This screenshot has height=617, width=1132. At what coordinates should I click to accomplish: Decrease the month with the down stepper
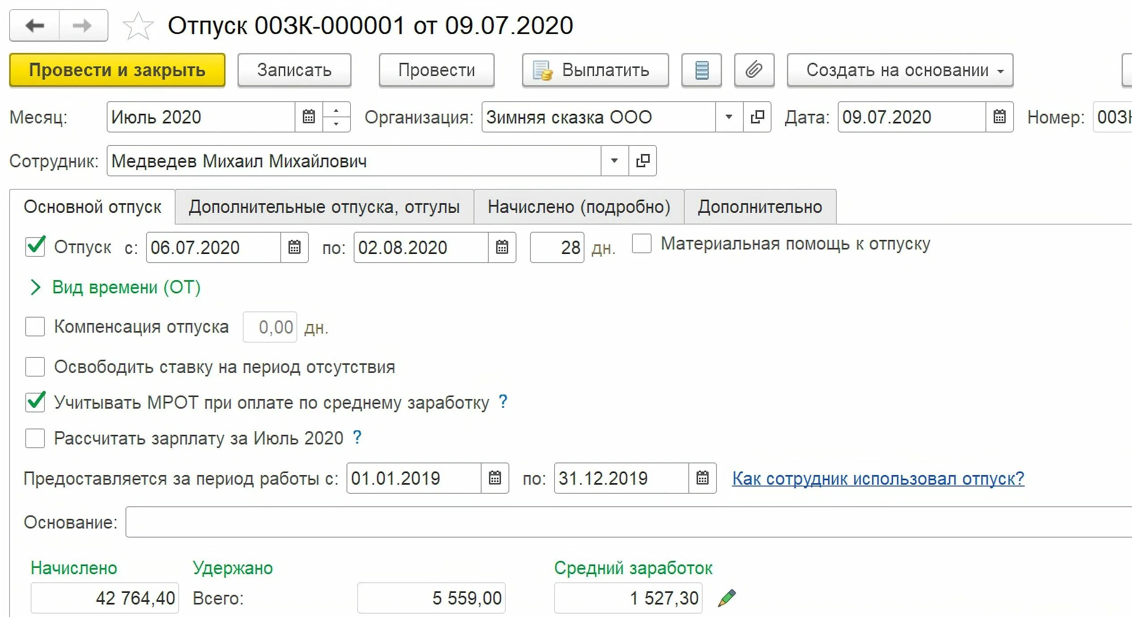pyautogui.click(x=336, y=124)
